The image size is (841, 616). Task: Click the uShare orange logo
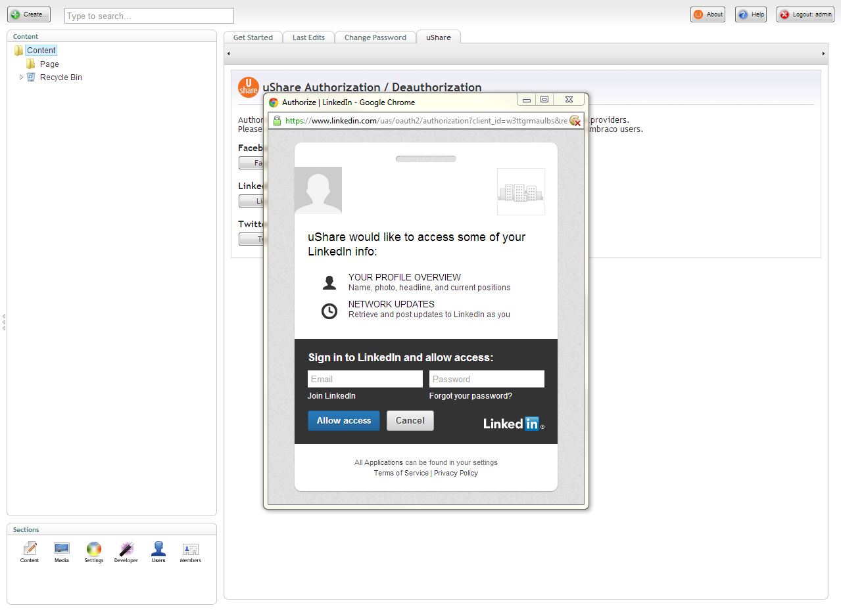coord(249,87)
